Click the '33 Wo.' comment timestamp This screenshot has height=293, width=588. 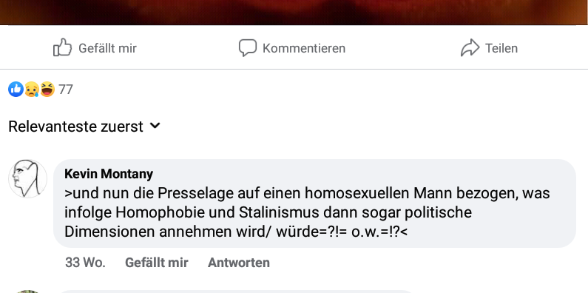click(85, 263)
